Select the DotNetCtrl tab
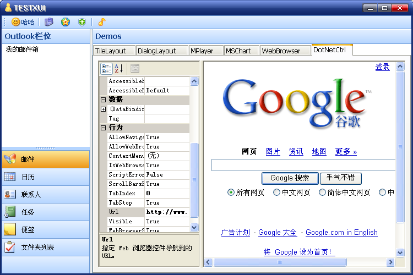The height and width of the screenshot is (275, 413). point(332,50)
